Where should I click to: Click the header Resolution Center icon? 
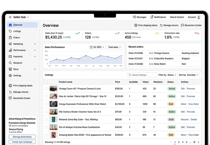(182, 25)
